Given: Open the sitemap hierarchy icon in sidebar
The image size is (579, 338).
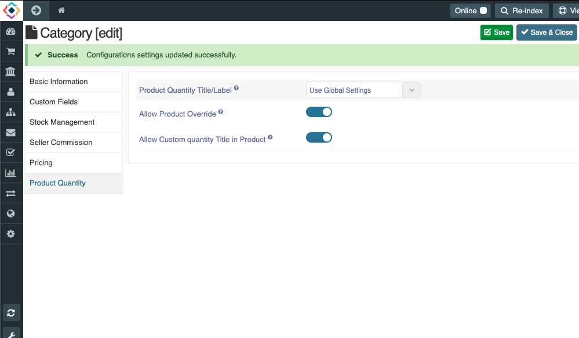Looking at the screenshot, I should pos(10,112).
